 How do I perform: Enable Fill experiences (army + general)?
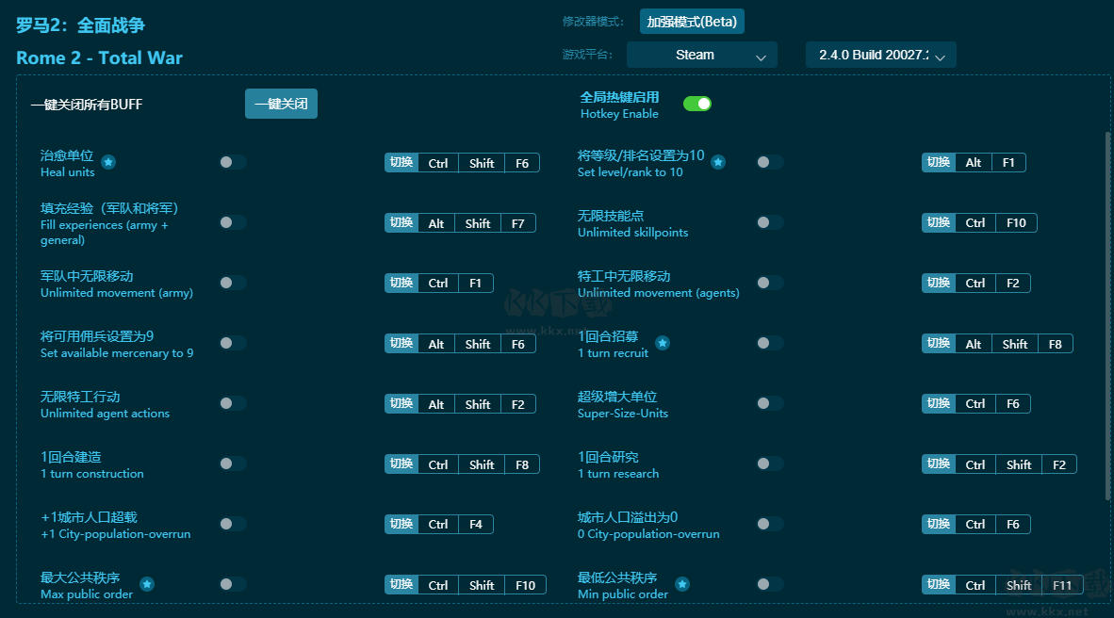click(x=233, y=222)
